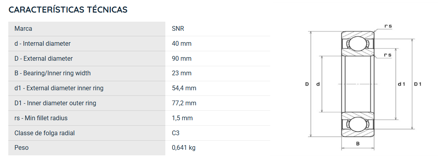This screenshot has width=438, height=164.
Task: Click the SNR brand value
Action: pos(178,29)
